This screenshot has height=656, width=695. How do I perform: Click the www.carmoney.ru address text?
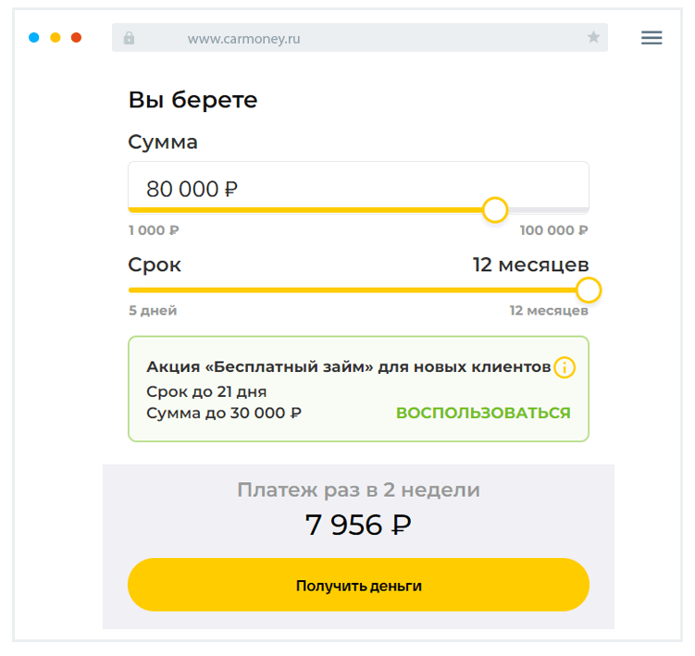tap(243, 39)
